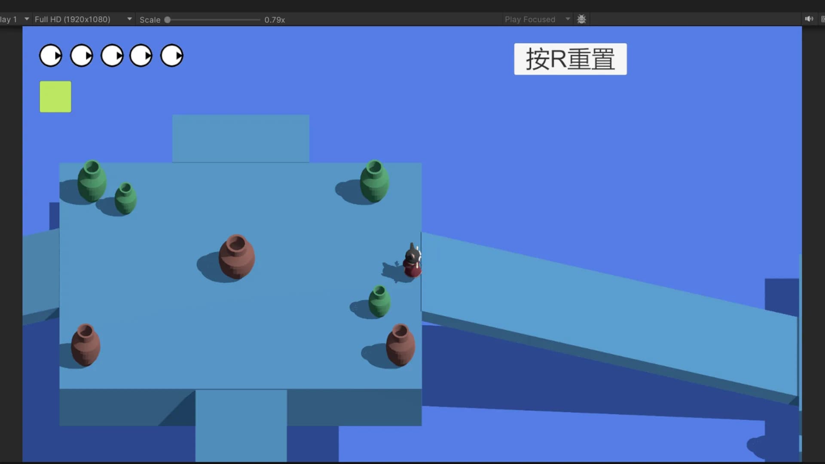Click the green vase just below the character
The height and width of the screenshot is (464, 825).
(379, 301)
